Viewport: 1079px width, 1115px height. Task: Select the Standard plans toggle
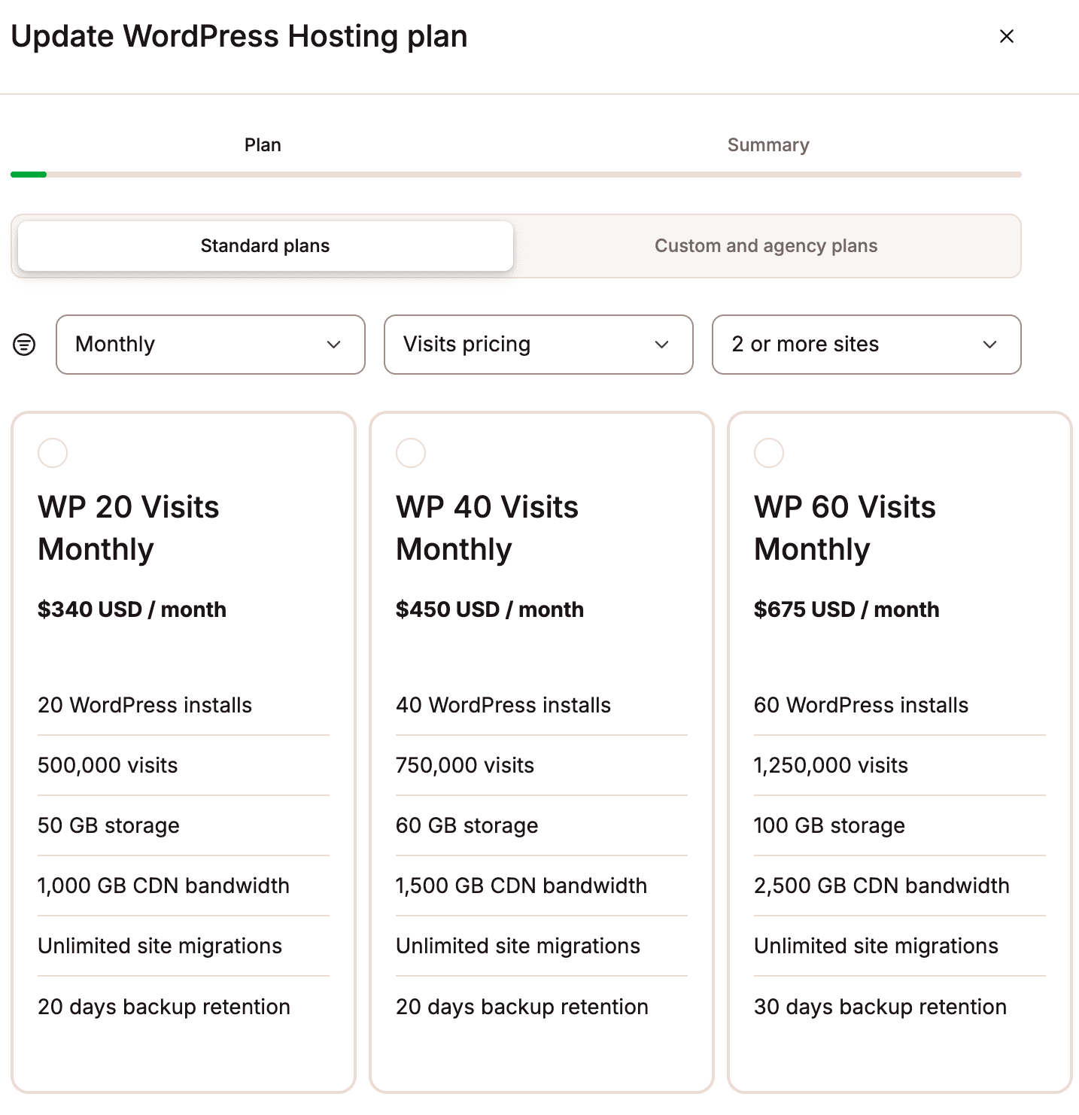(x=265, y=246)
